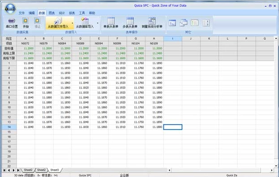This screenshot has height=177, width=279.
Task: Click item name cell N0084
Action: (62, 43)
